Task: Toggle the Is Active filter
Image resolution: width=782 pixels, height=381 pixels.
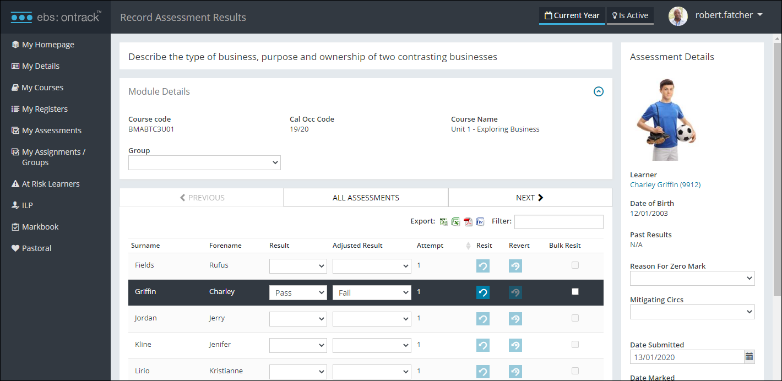Action: [x=630, y=15]
